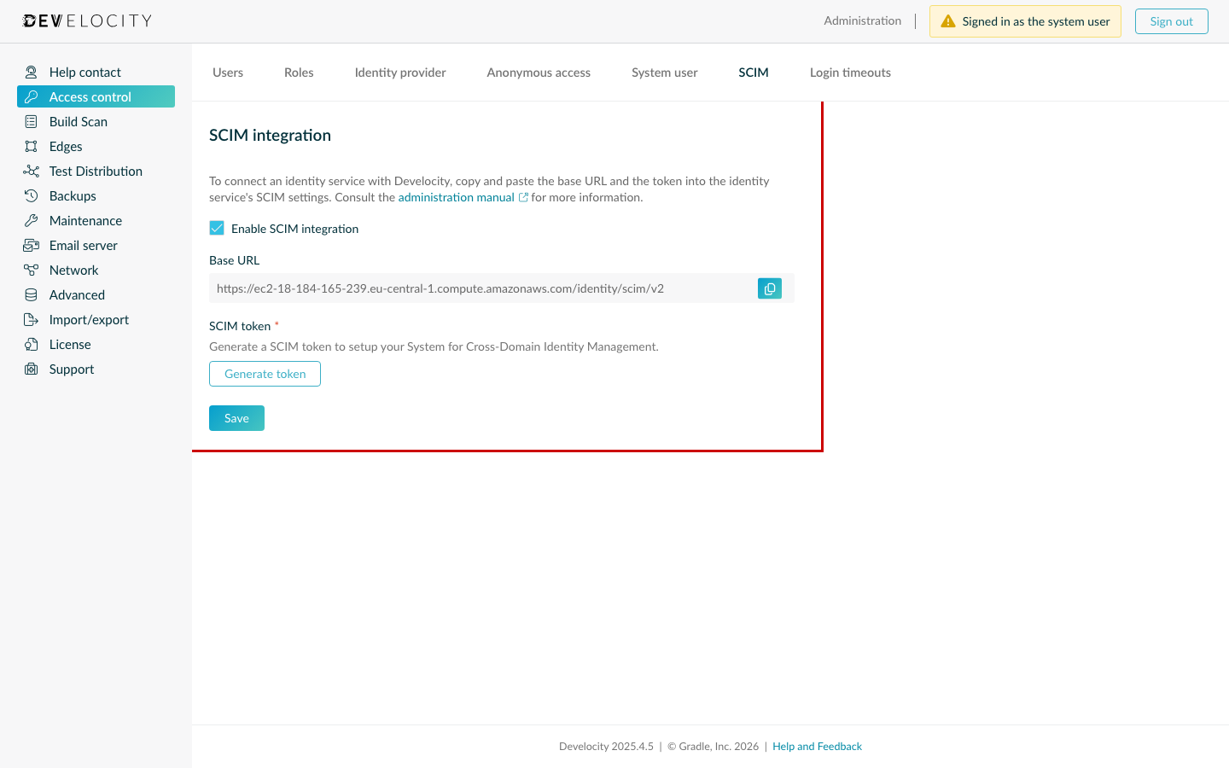The image size is (1229, 768).
Task: Click the Generate token button
Action: [x=265, y=374]
